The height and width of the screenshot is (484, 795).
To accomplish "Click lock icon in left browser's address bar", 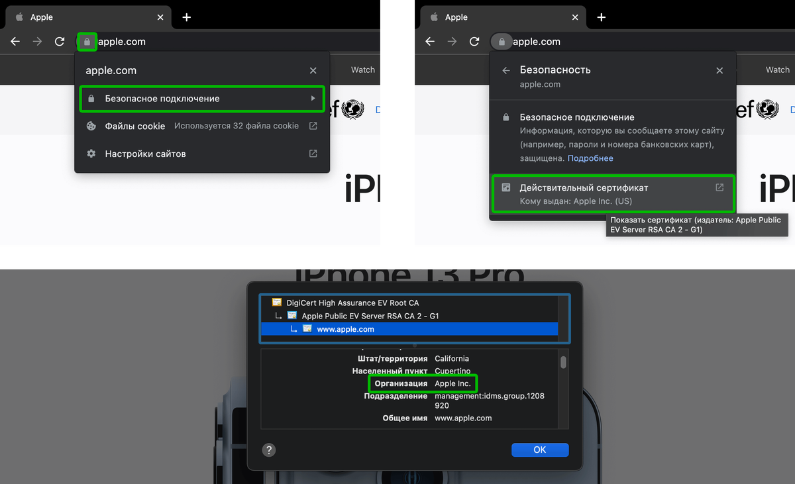I will (x=87, y=42).
